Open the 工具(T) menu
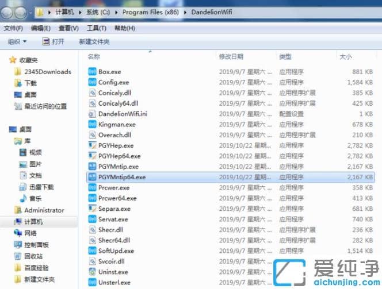 96,28
